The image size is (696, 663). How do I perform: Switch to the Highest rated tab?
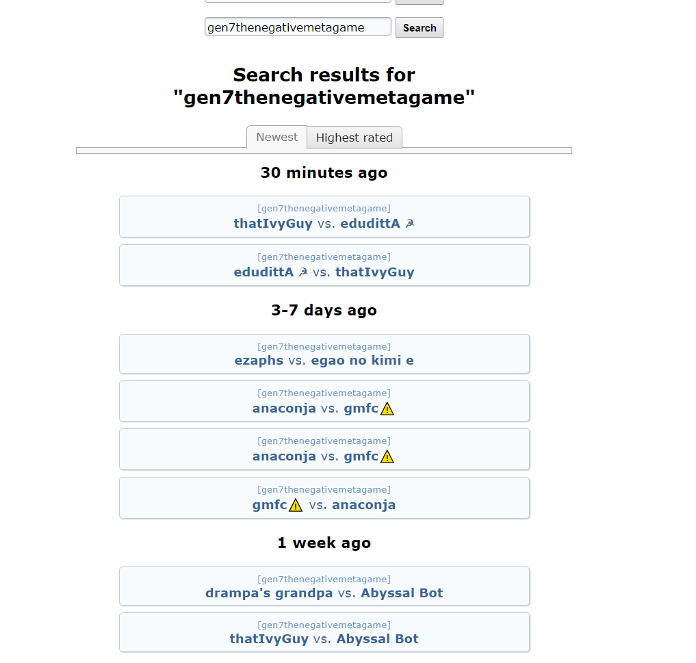(x=354, y=138)
